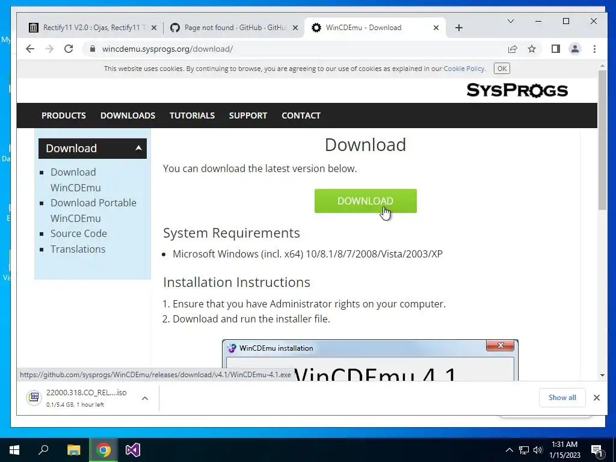Open the PRODUCTS menu
This screenshot has height=462, width=616.
(x=64, y=115)
